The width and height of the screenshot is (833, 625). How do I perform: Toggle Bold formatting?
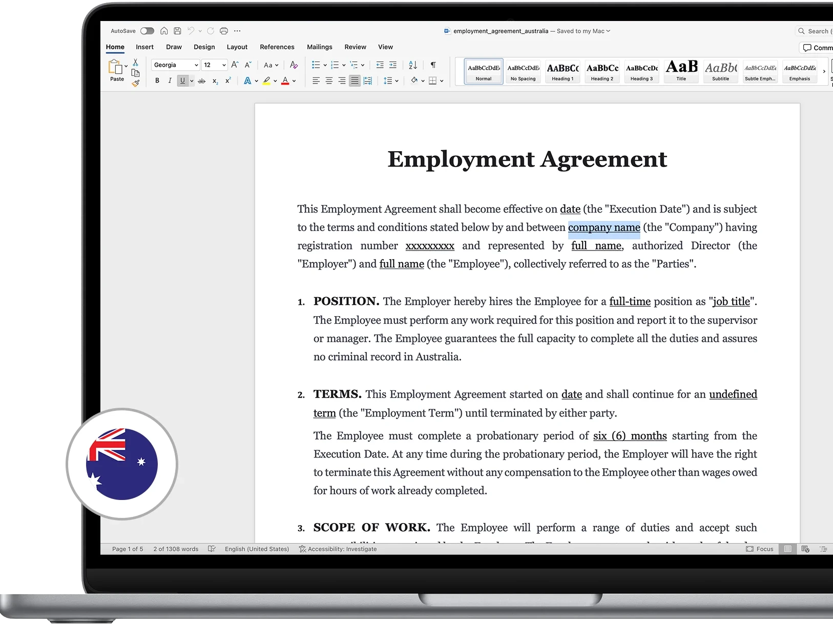click(x=157, y=80)
